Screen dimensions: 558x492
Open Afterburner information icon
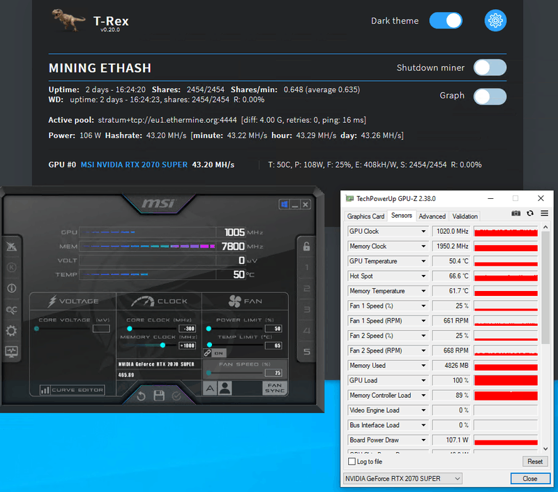coord(11,288)
